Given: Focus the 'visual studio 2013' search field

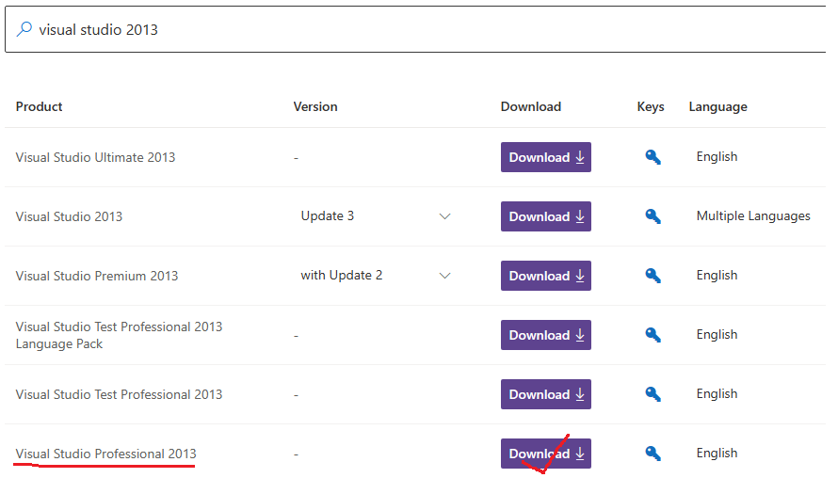Looking at the screenshot, I should coord(415,29).
